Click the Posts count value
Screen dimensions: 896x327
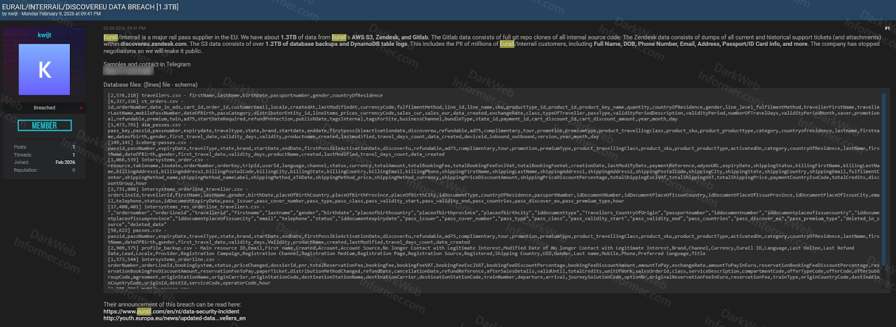(x=73, y=147)
